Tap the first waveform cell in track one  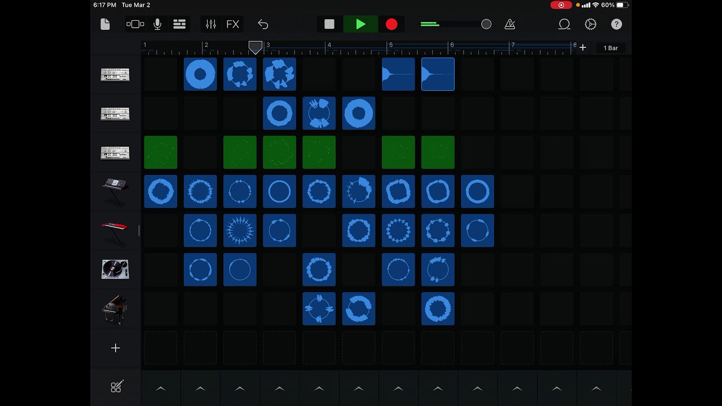398,74
